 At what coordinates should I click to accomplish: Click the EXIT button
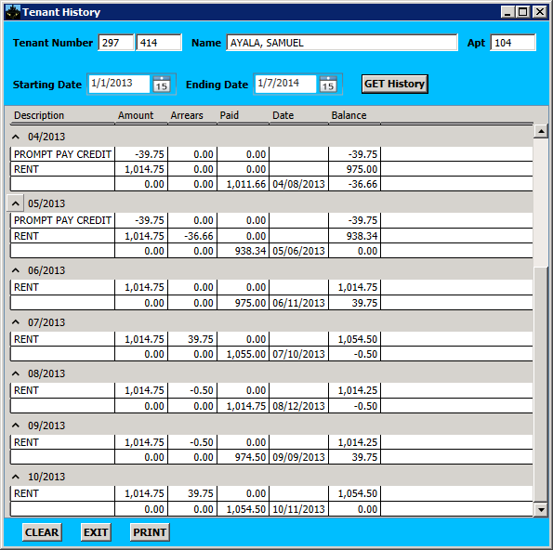coord(96,532)
